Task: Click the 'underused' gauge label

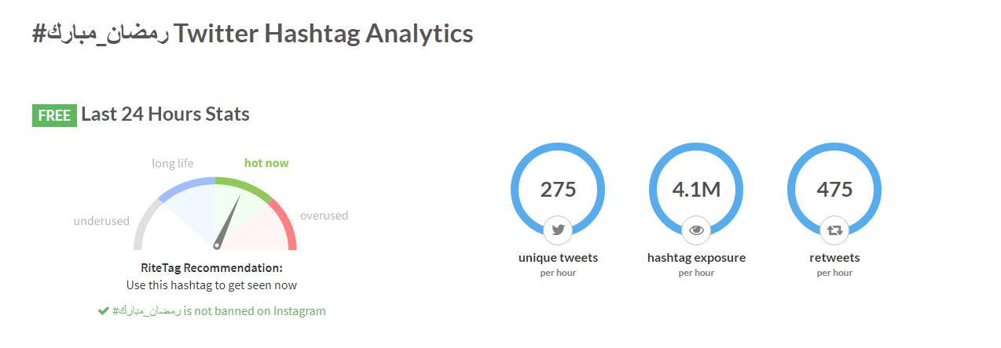Action: (101, 221)
